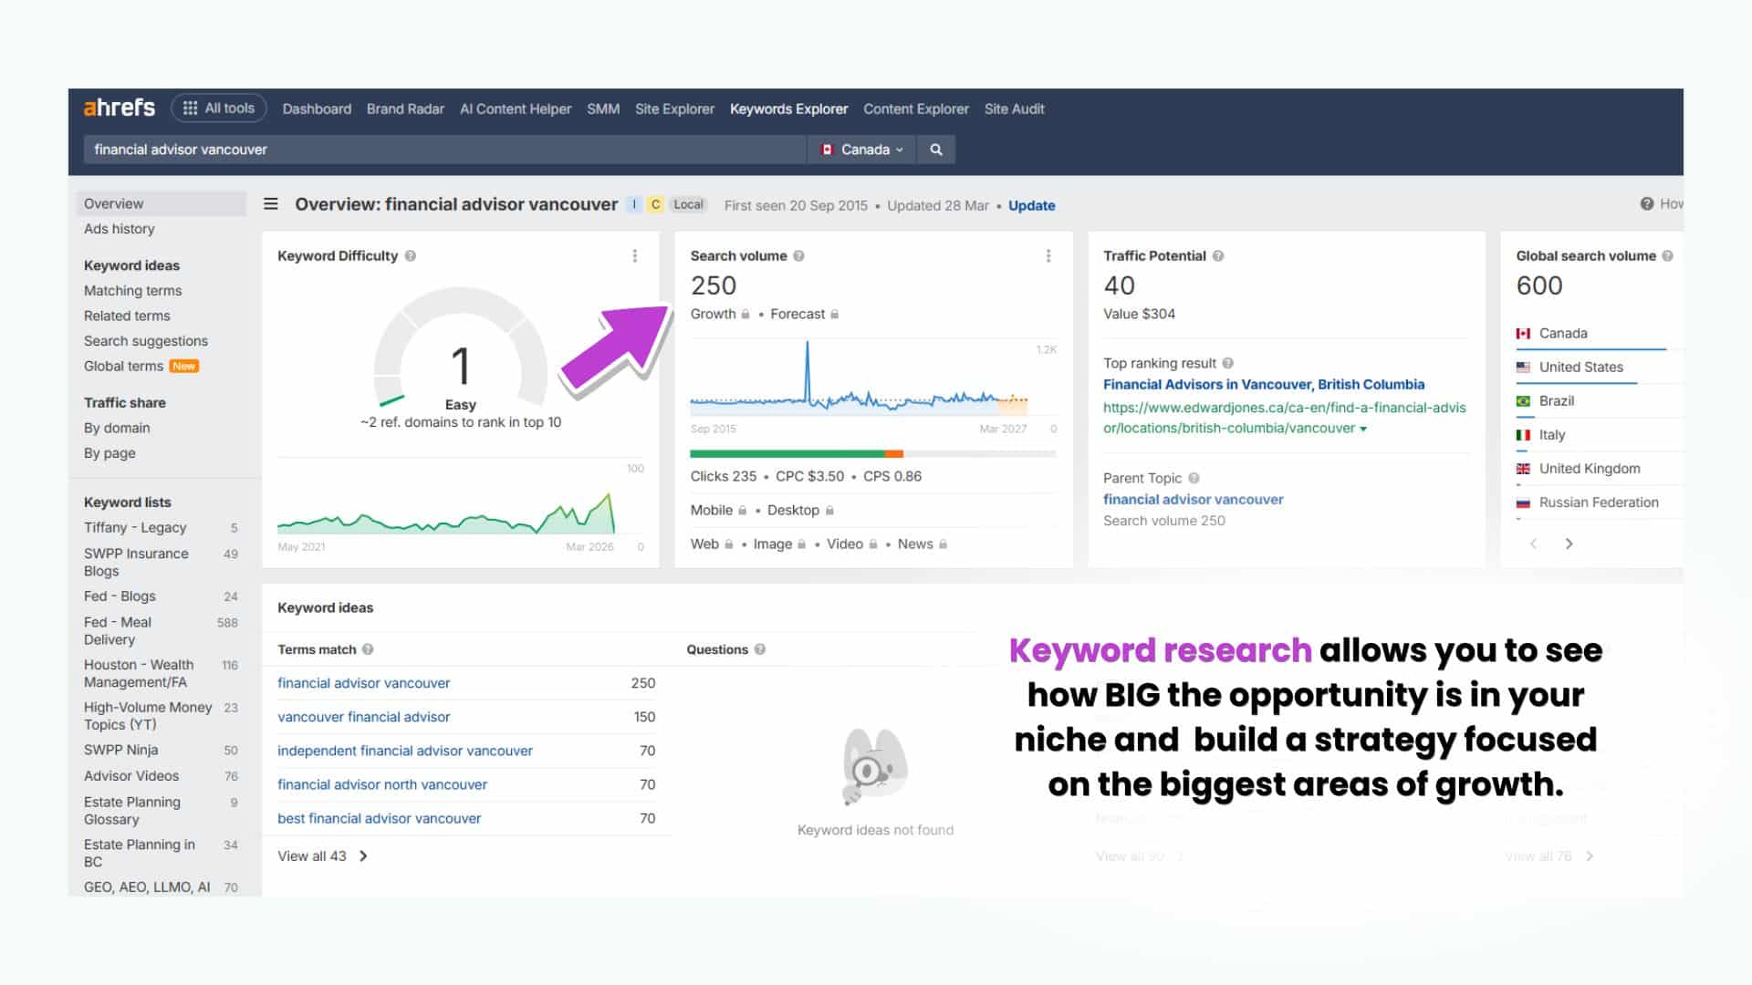1752x985 pixels.
Task: Click the search magnifier icon
Action: click(935, 149)
